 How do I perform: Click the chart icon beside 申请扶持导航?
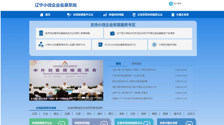click(105, 15)
